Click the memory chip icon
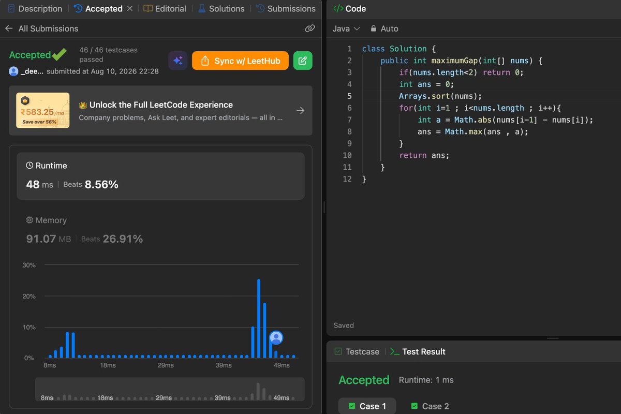 pos(29,220)
